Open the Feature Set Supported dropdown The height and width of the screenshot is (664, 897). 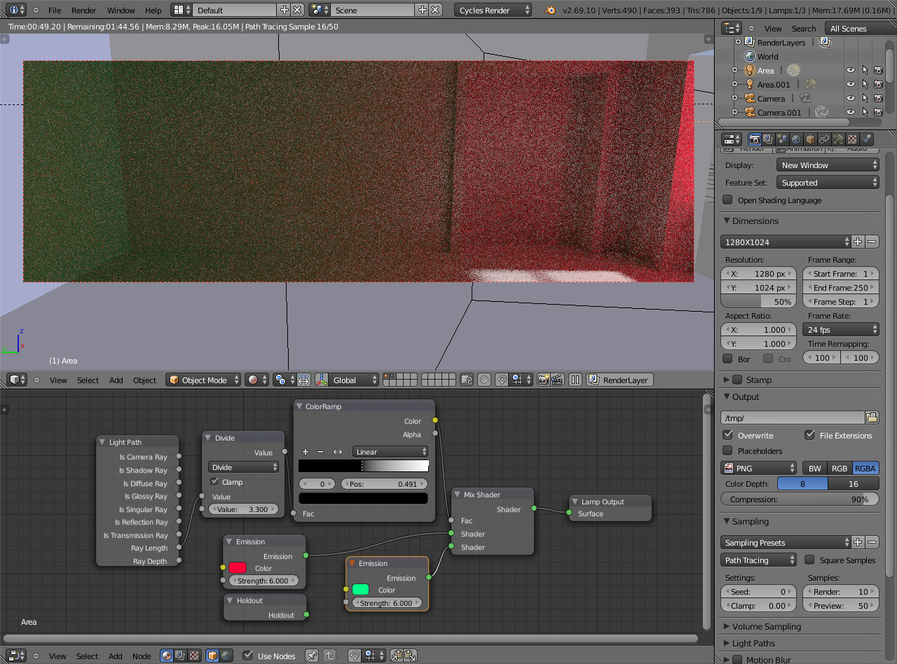coord(828,182)
